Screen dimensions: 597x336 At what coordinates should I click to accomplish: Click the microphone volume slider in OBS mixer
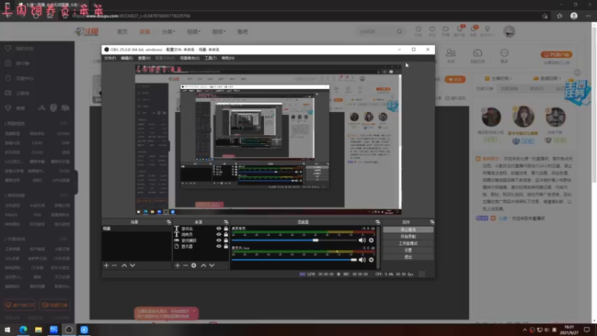[295, 260]
